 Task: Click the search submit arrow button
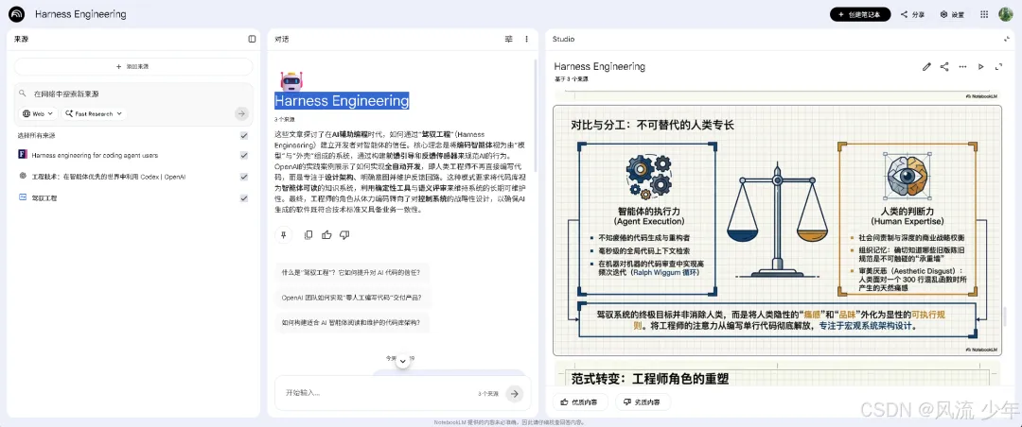pos(241,114)
